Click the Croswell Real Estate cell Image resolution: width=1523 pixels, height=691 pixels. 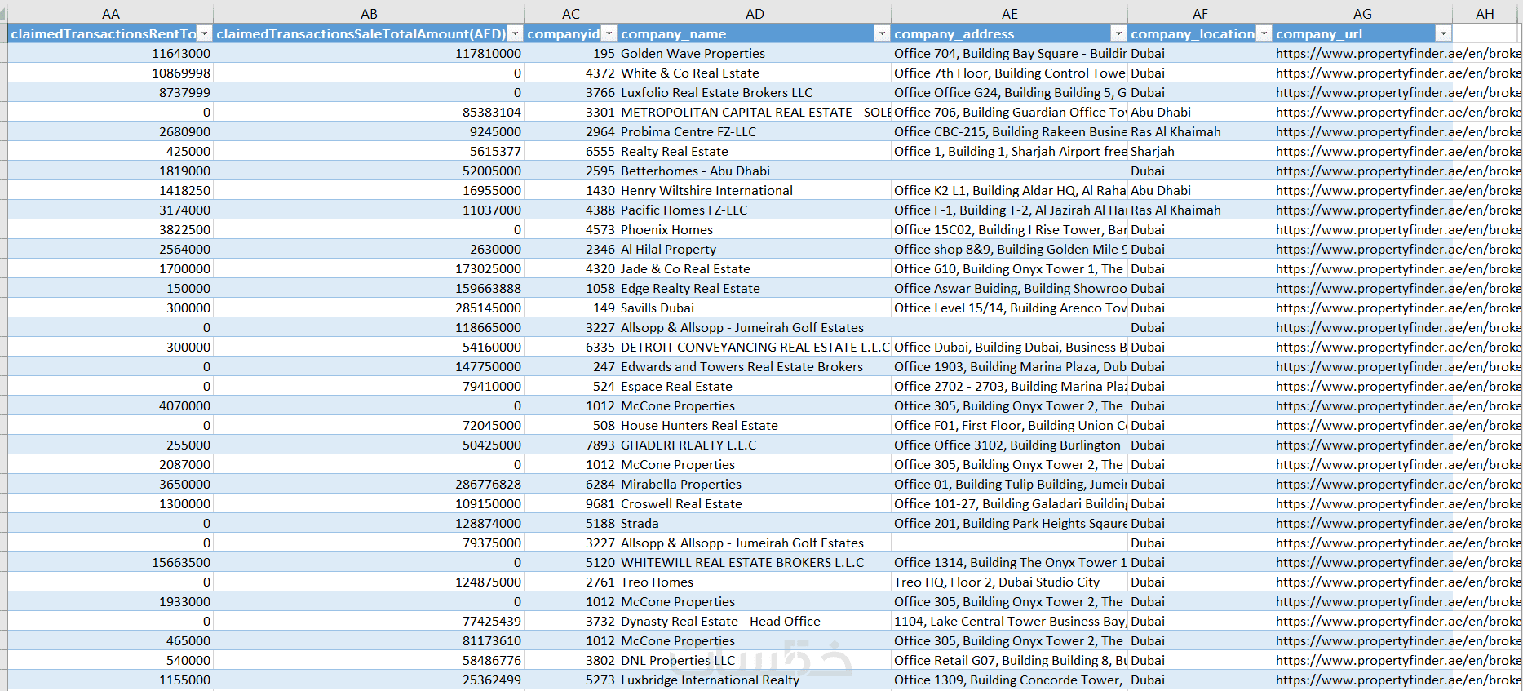pos(755,503)
